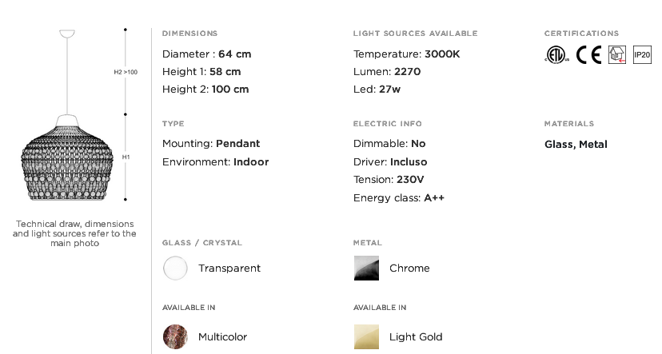Select the Chrome metal finish swatch
Screen dimensions: 662x354
[x=366, y=268]
